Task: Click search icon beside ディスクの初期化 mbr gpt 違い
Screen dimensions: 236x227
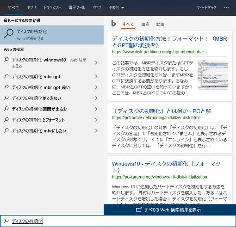Action: point(6,87)
